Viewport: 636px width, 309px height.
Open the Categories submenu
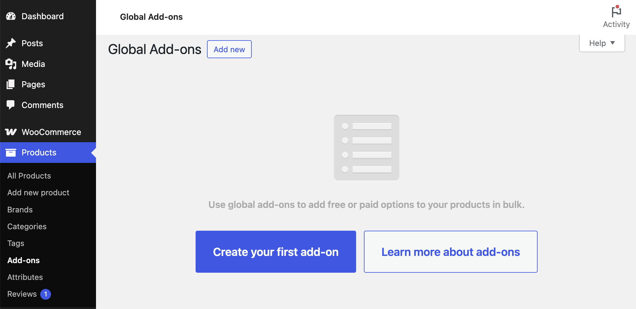(27, 226)
